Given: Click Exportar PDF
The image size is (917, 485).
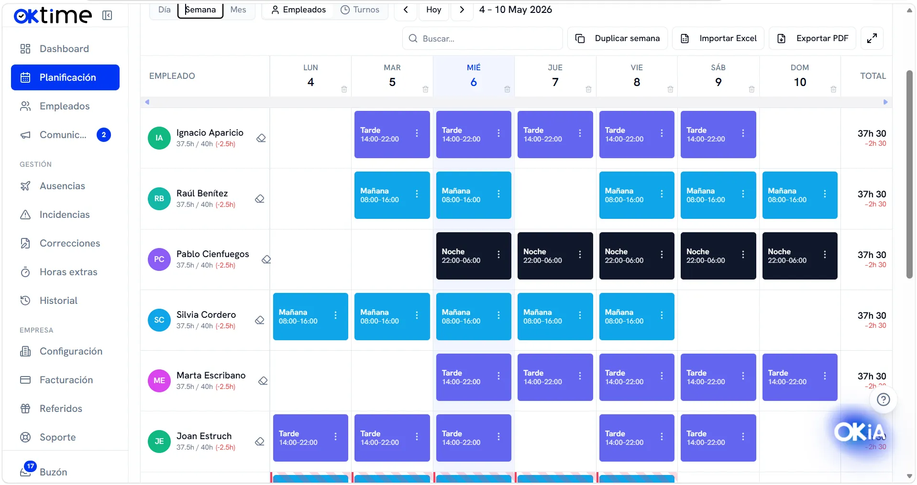Looking at the screenshot, I should (812, 38).
